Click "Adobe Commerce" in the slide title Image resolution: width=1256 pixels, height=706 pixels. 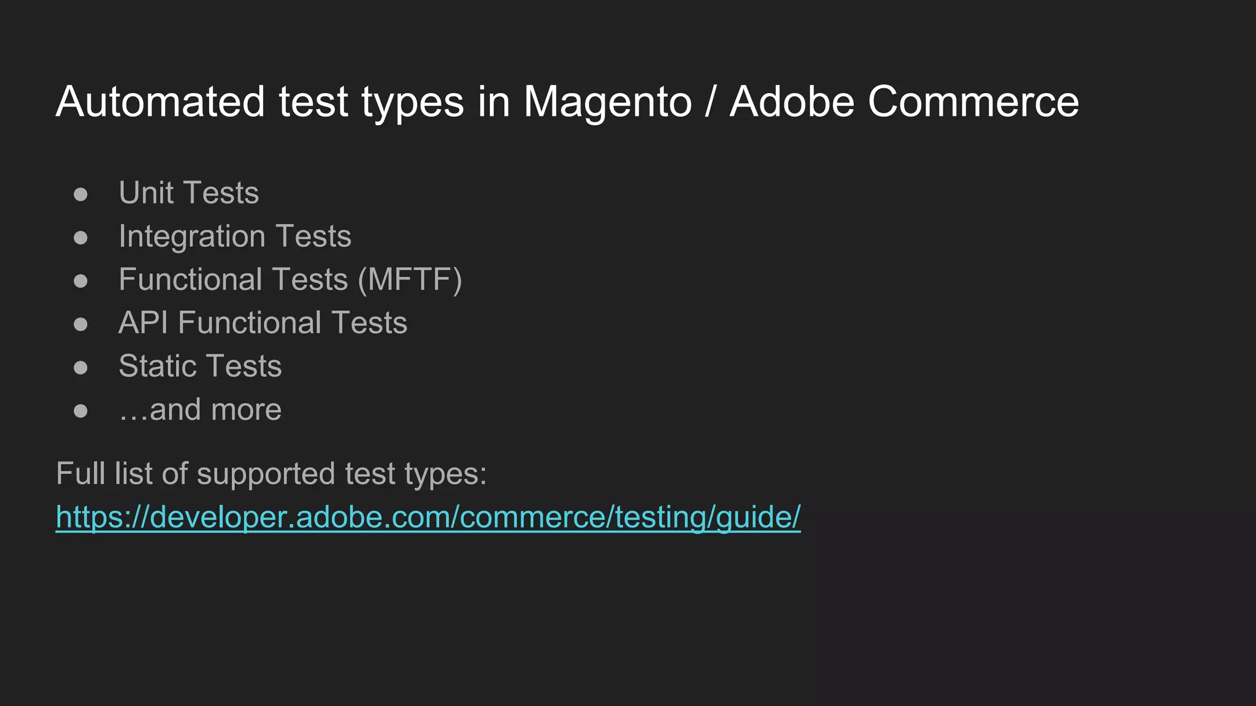point(904,102)
